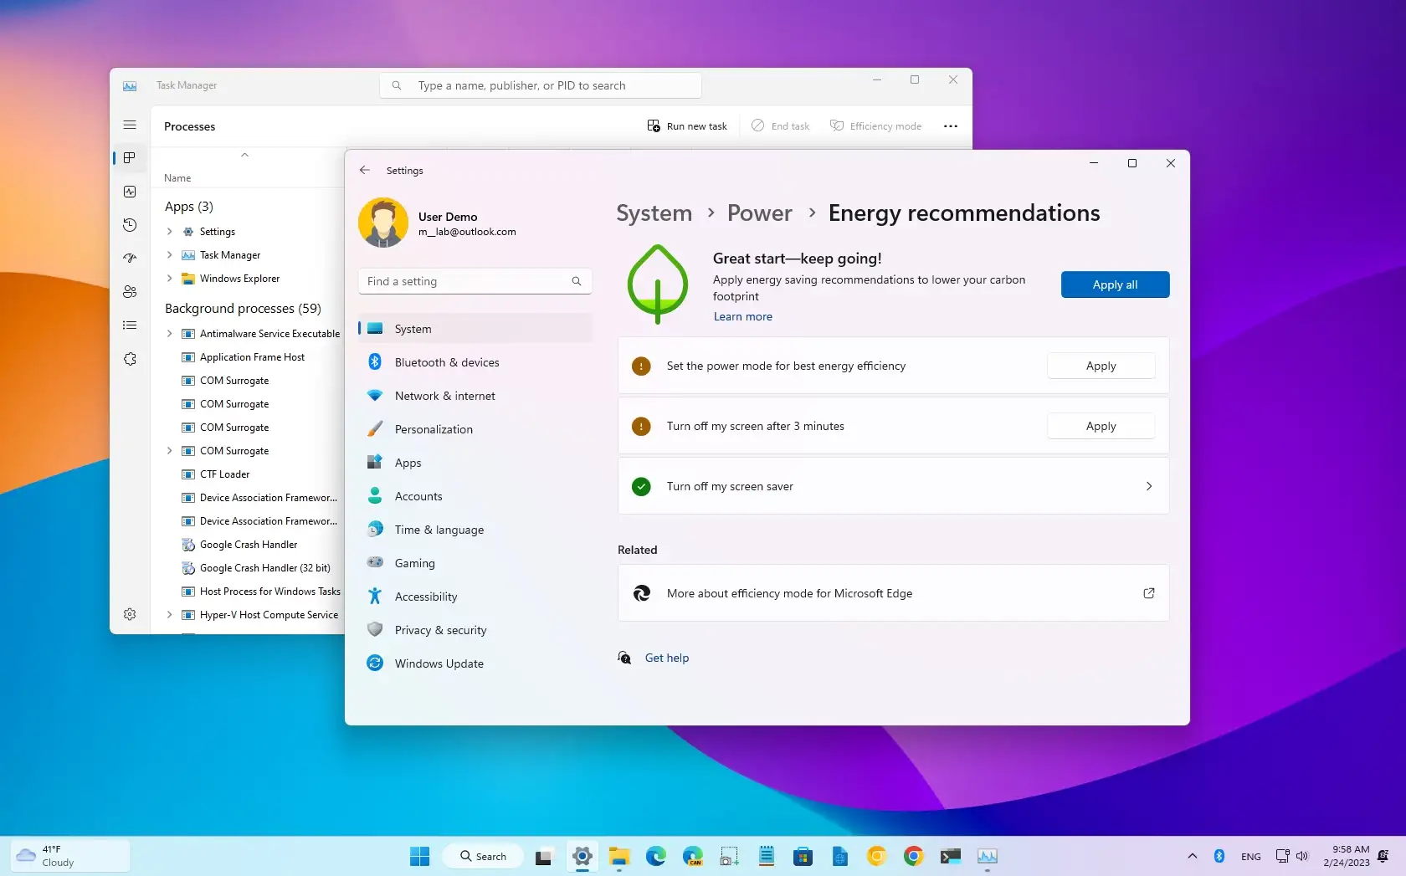The image size is (1406, 876).
Task: Open Startup apps in Task Manager sidebar
Action: point(130,258)
